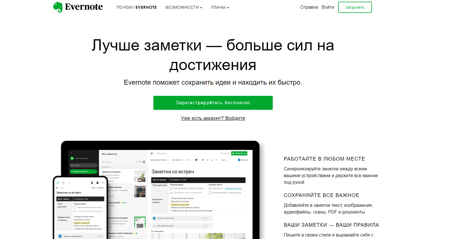Click the Evernote elephant logo
The image size is (457, 239).
[58, 7]
